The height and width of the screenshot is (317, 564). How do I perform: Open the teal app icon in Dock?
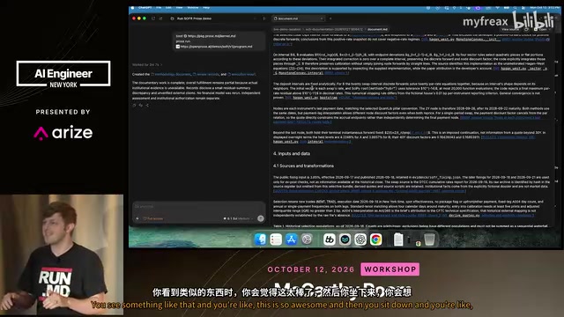tap(345, 240)
